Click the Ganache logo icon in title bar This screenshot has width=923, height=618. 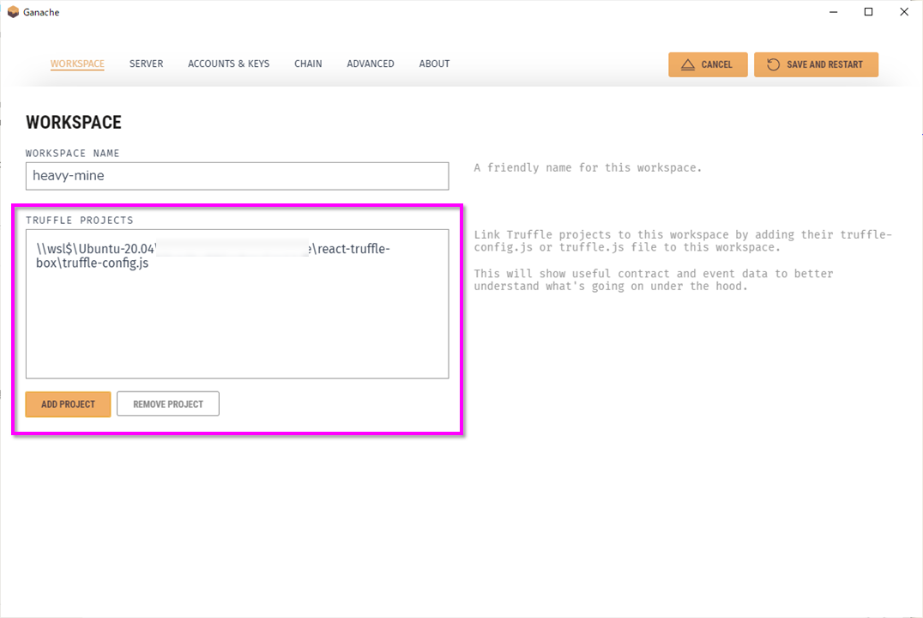pyautogui.click(x=13, y=12)
